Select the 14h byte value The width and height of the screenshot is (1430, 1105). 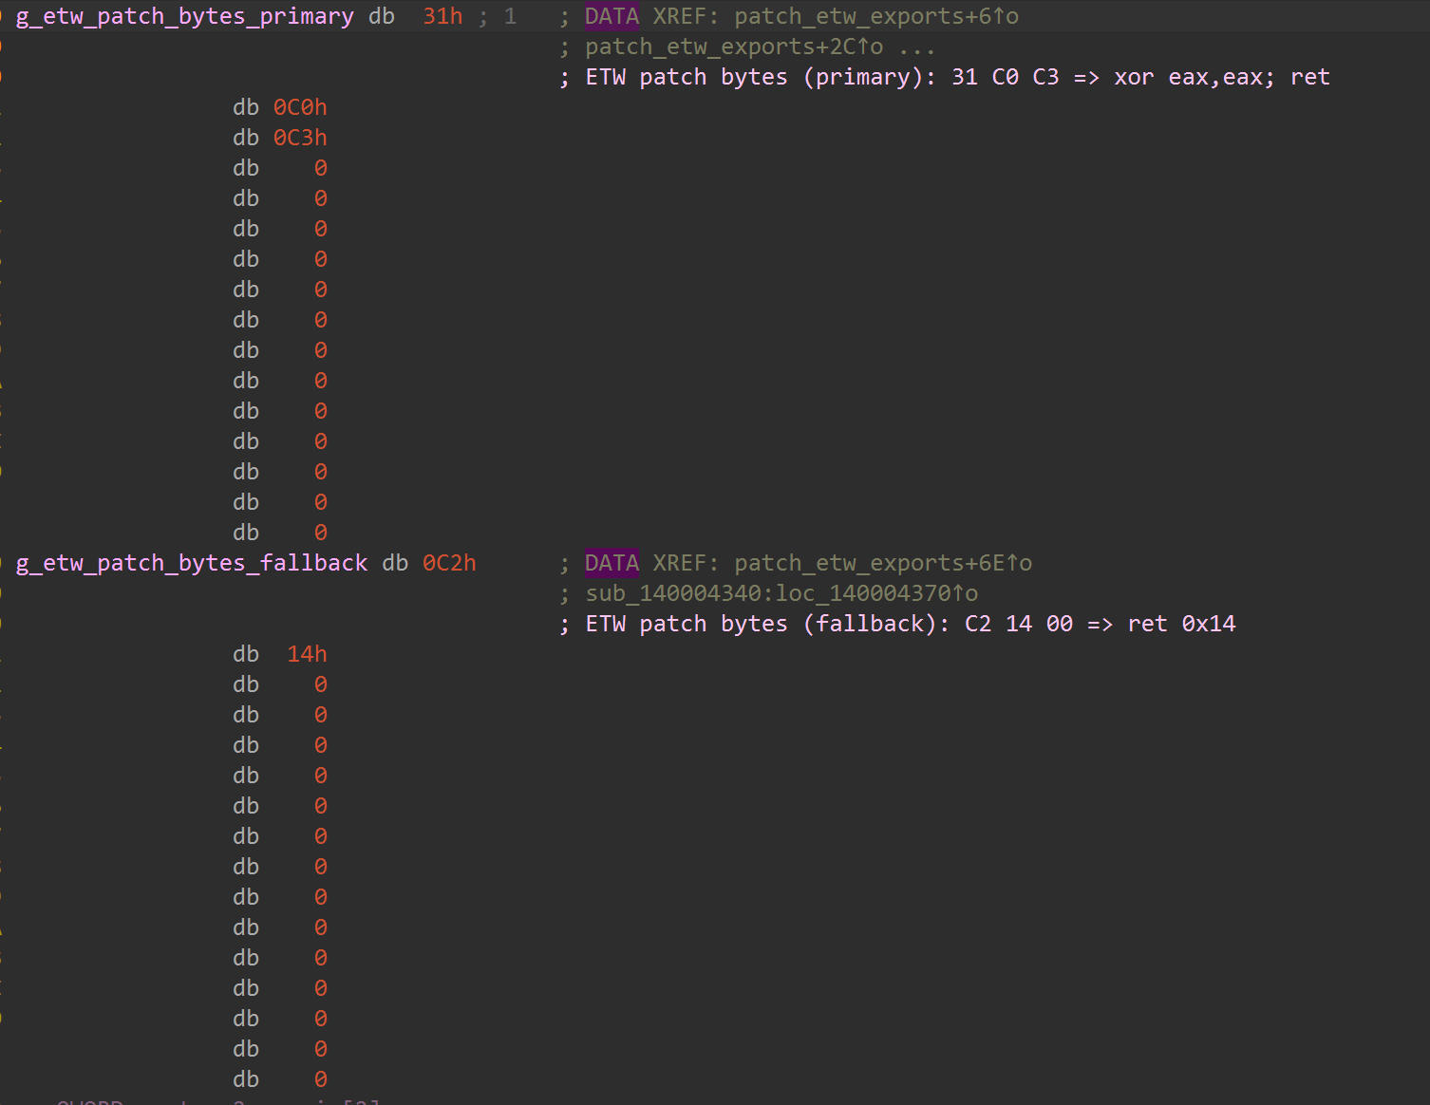tap(307, 655)
